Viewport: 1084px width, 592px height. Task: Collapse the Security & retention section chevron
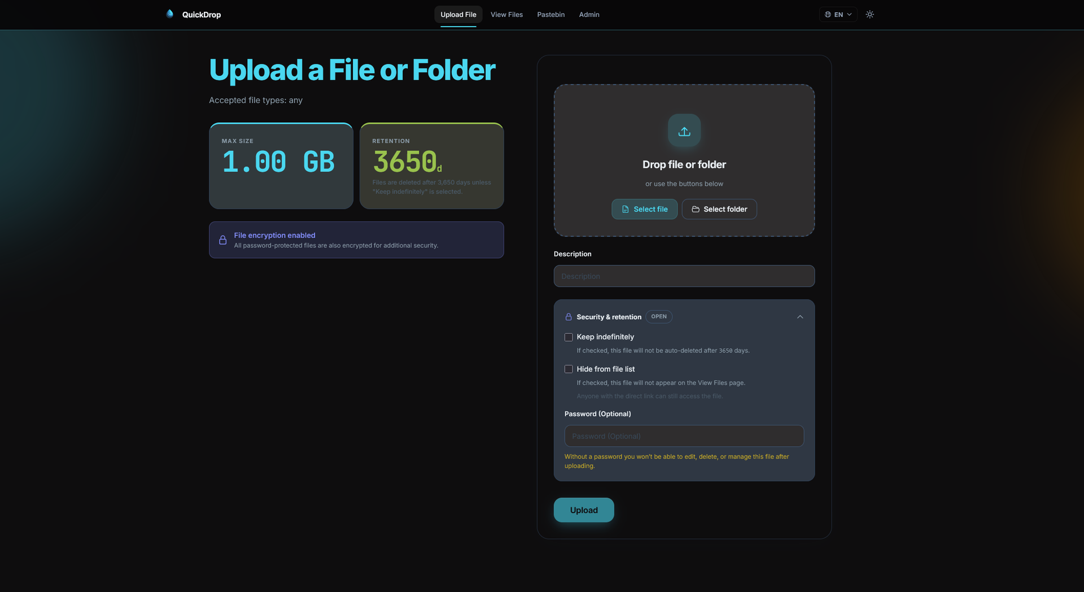(800, 317)
